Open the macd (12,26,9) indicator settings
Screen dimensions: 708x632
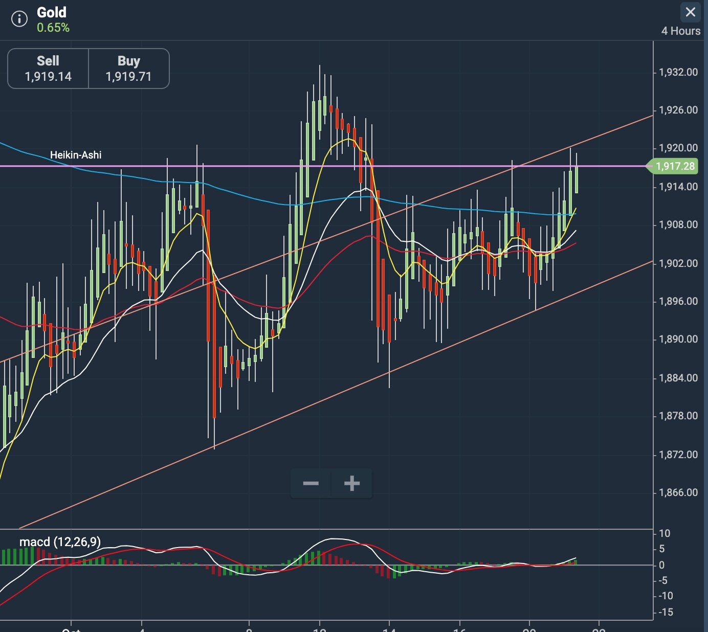coord(60,542)
